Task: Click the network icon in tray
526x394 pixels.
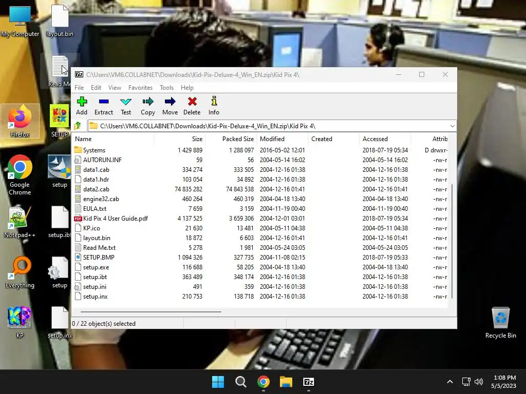Action: [x=466, y=382]
